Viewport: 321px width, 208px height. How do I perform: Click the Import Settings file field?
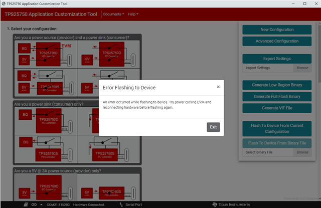tap(268, 68)
